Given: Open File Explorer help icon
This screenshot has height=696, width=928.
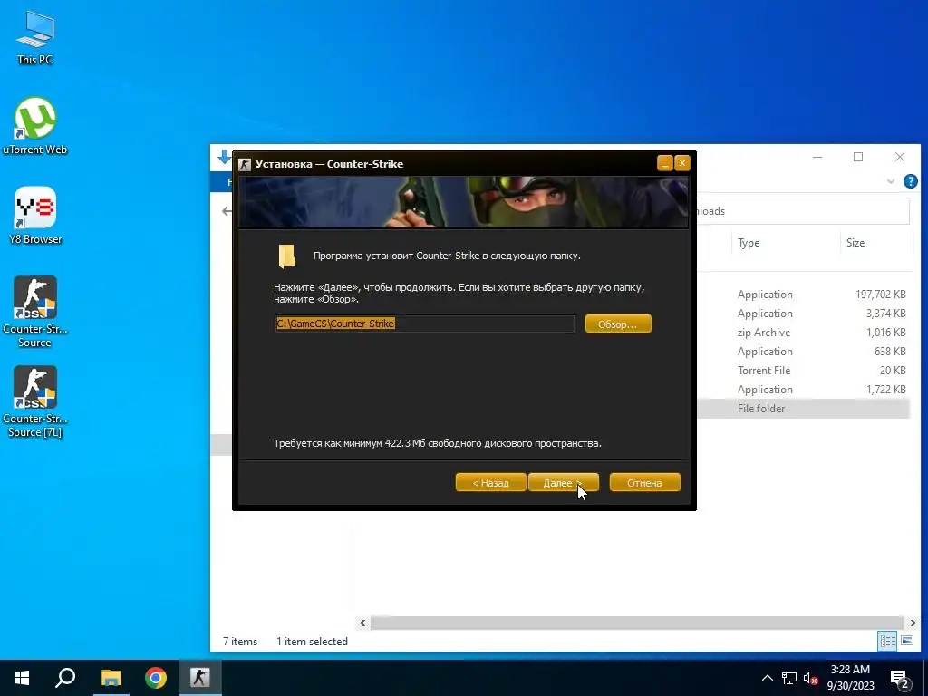Looking at the screenshot, I should pyautogui.click(x=910, y=181).
